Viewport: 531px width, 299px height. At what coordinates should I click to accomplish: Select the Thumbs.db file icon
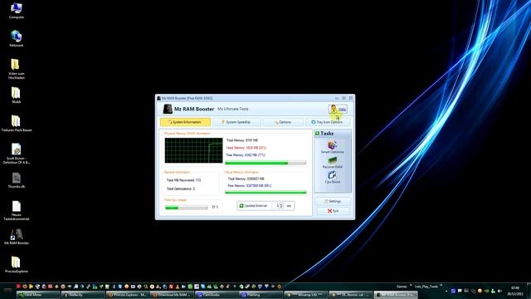pyautogui.click(x=17, y=180)
